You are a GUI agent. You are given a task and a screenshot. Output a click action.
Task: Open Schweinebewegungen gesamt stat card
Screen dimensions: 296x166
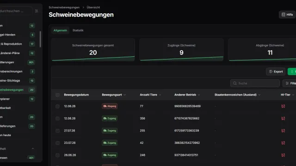[93, 50]
